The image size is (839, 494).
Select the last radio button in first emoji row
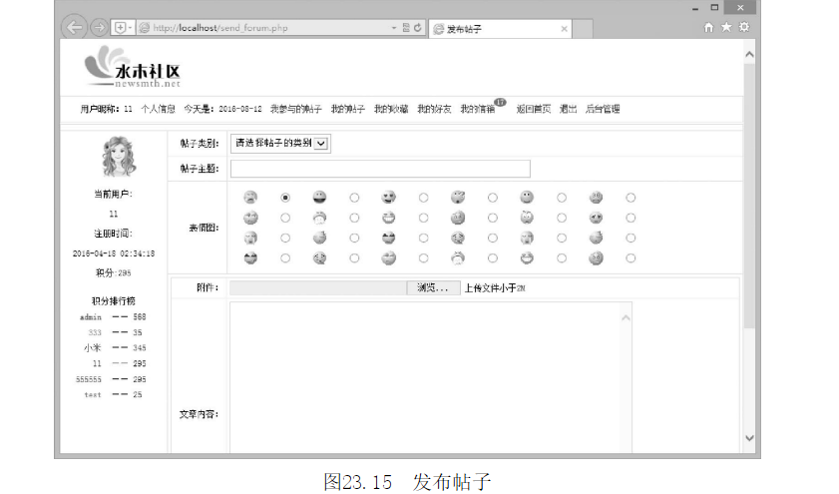pos(630,198)
